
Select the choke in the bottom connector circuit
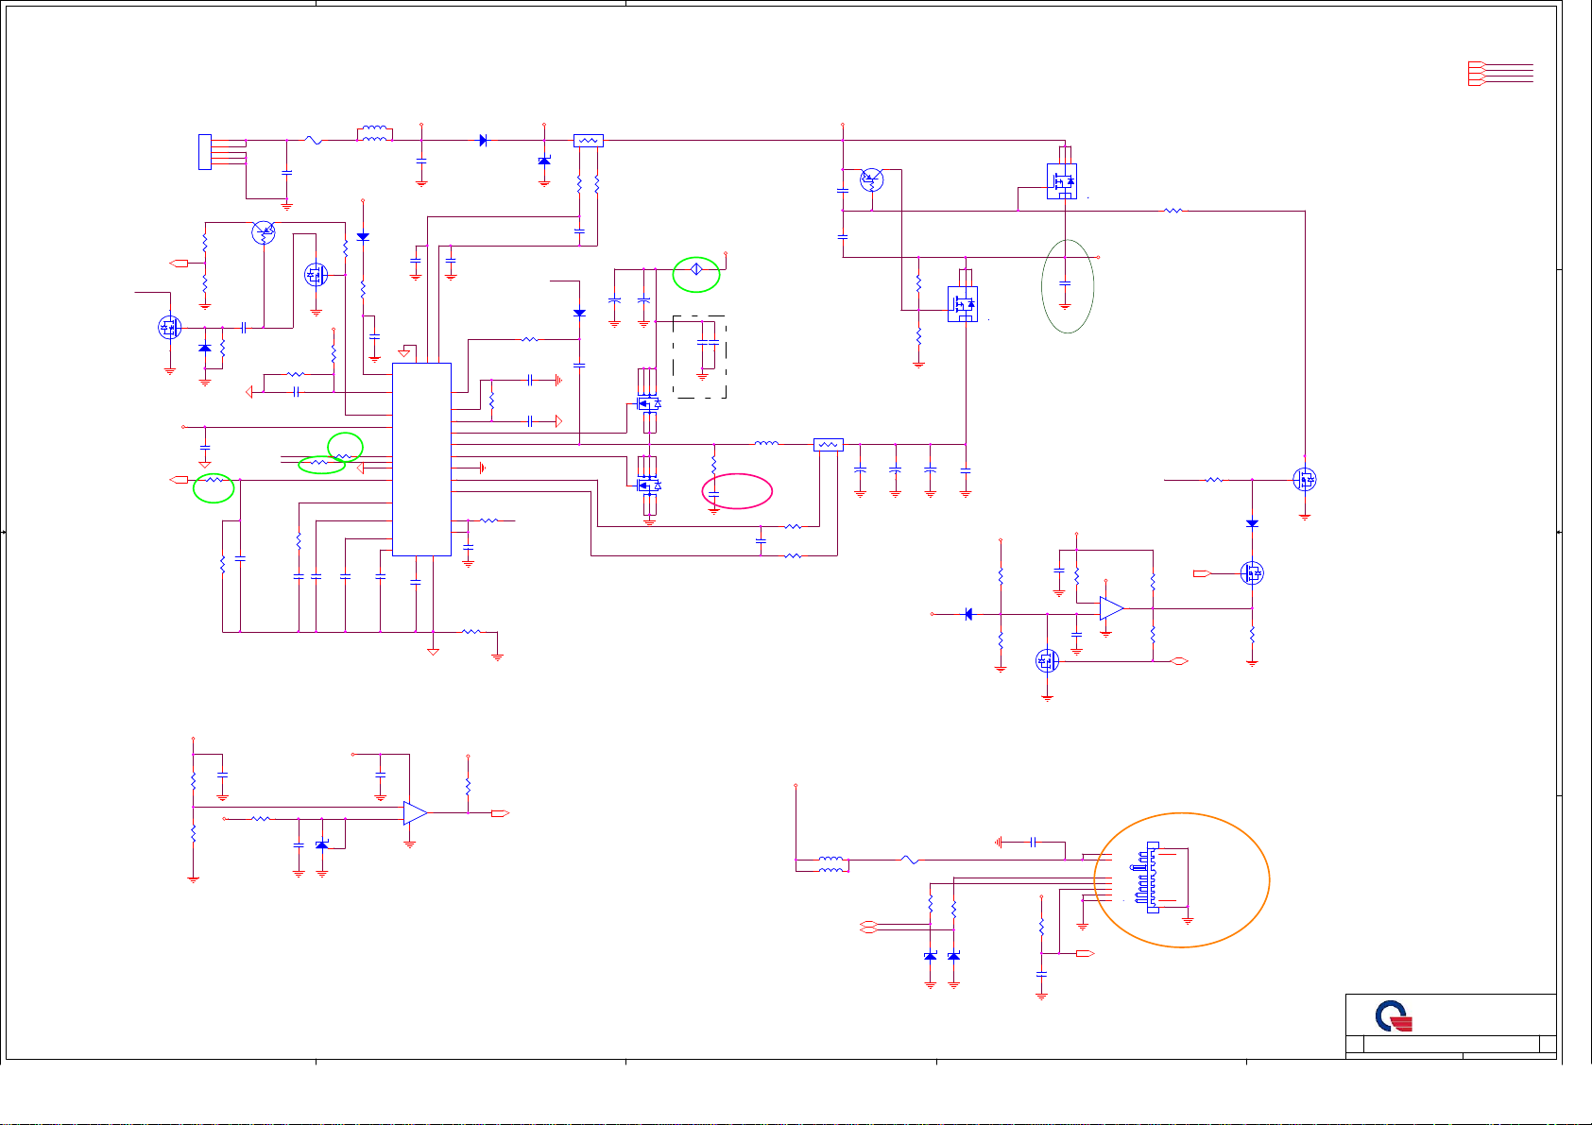pyautogui.click(x=831, y=863)
